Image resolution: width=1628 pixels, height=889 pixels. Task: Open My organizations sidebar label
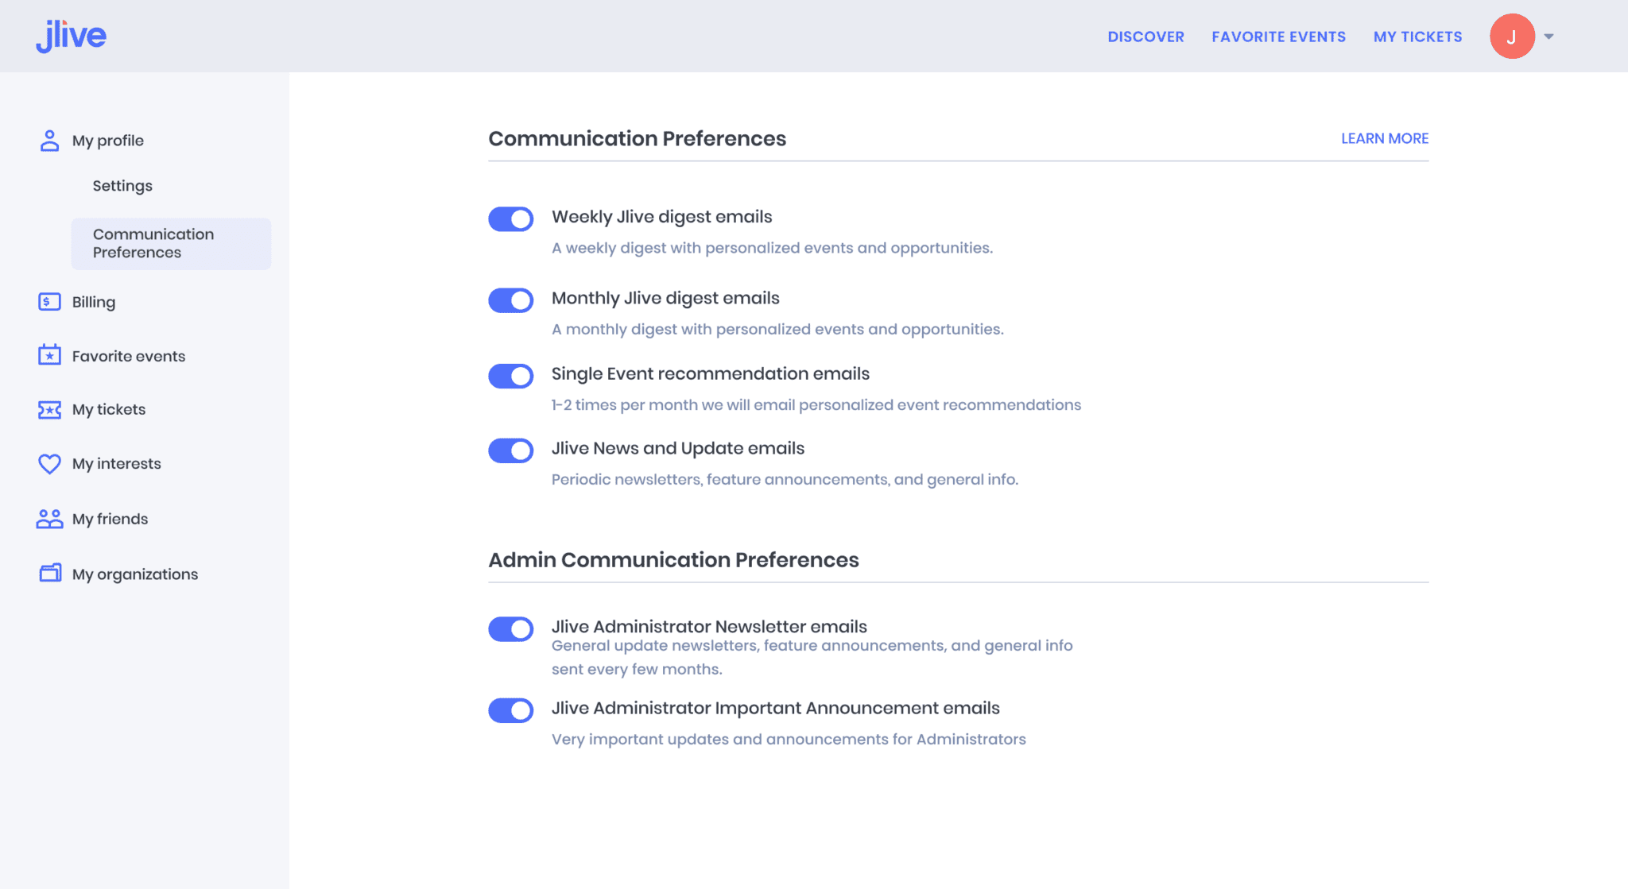(x=135, y=574)
